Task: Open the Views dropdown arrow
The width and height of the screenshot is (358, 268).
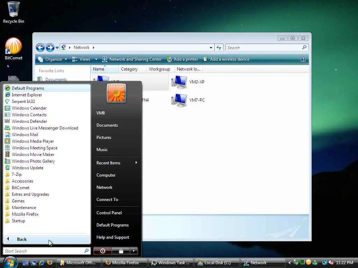Action: (x=96, y=59)
